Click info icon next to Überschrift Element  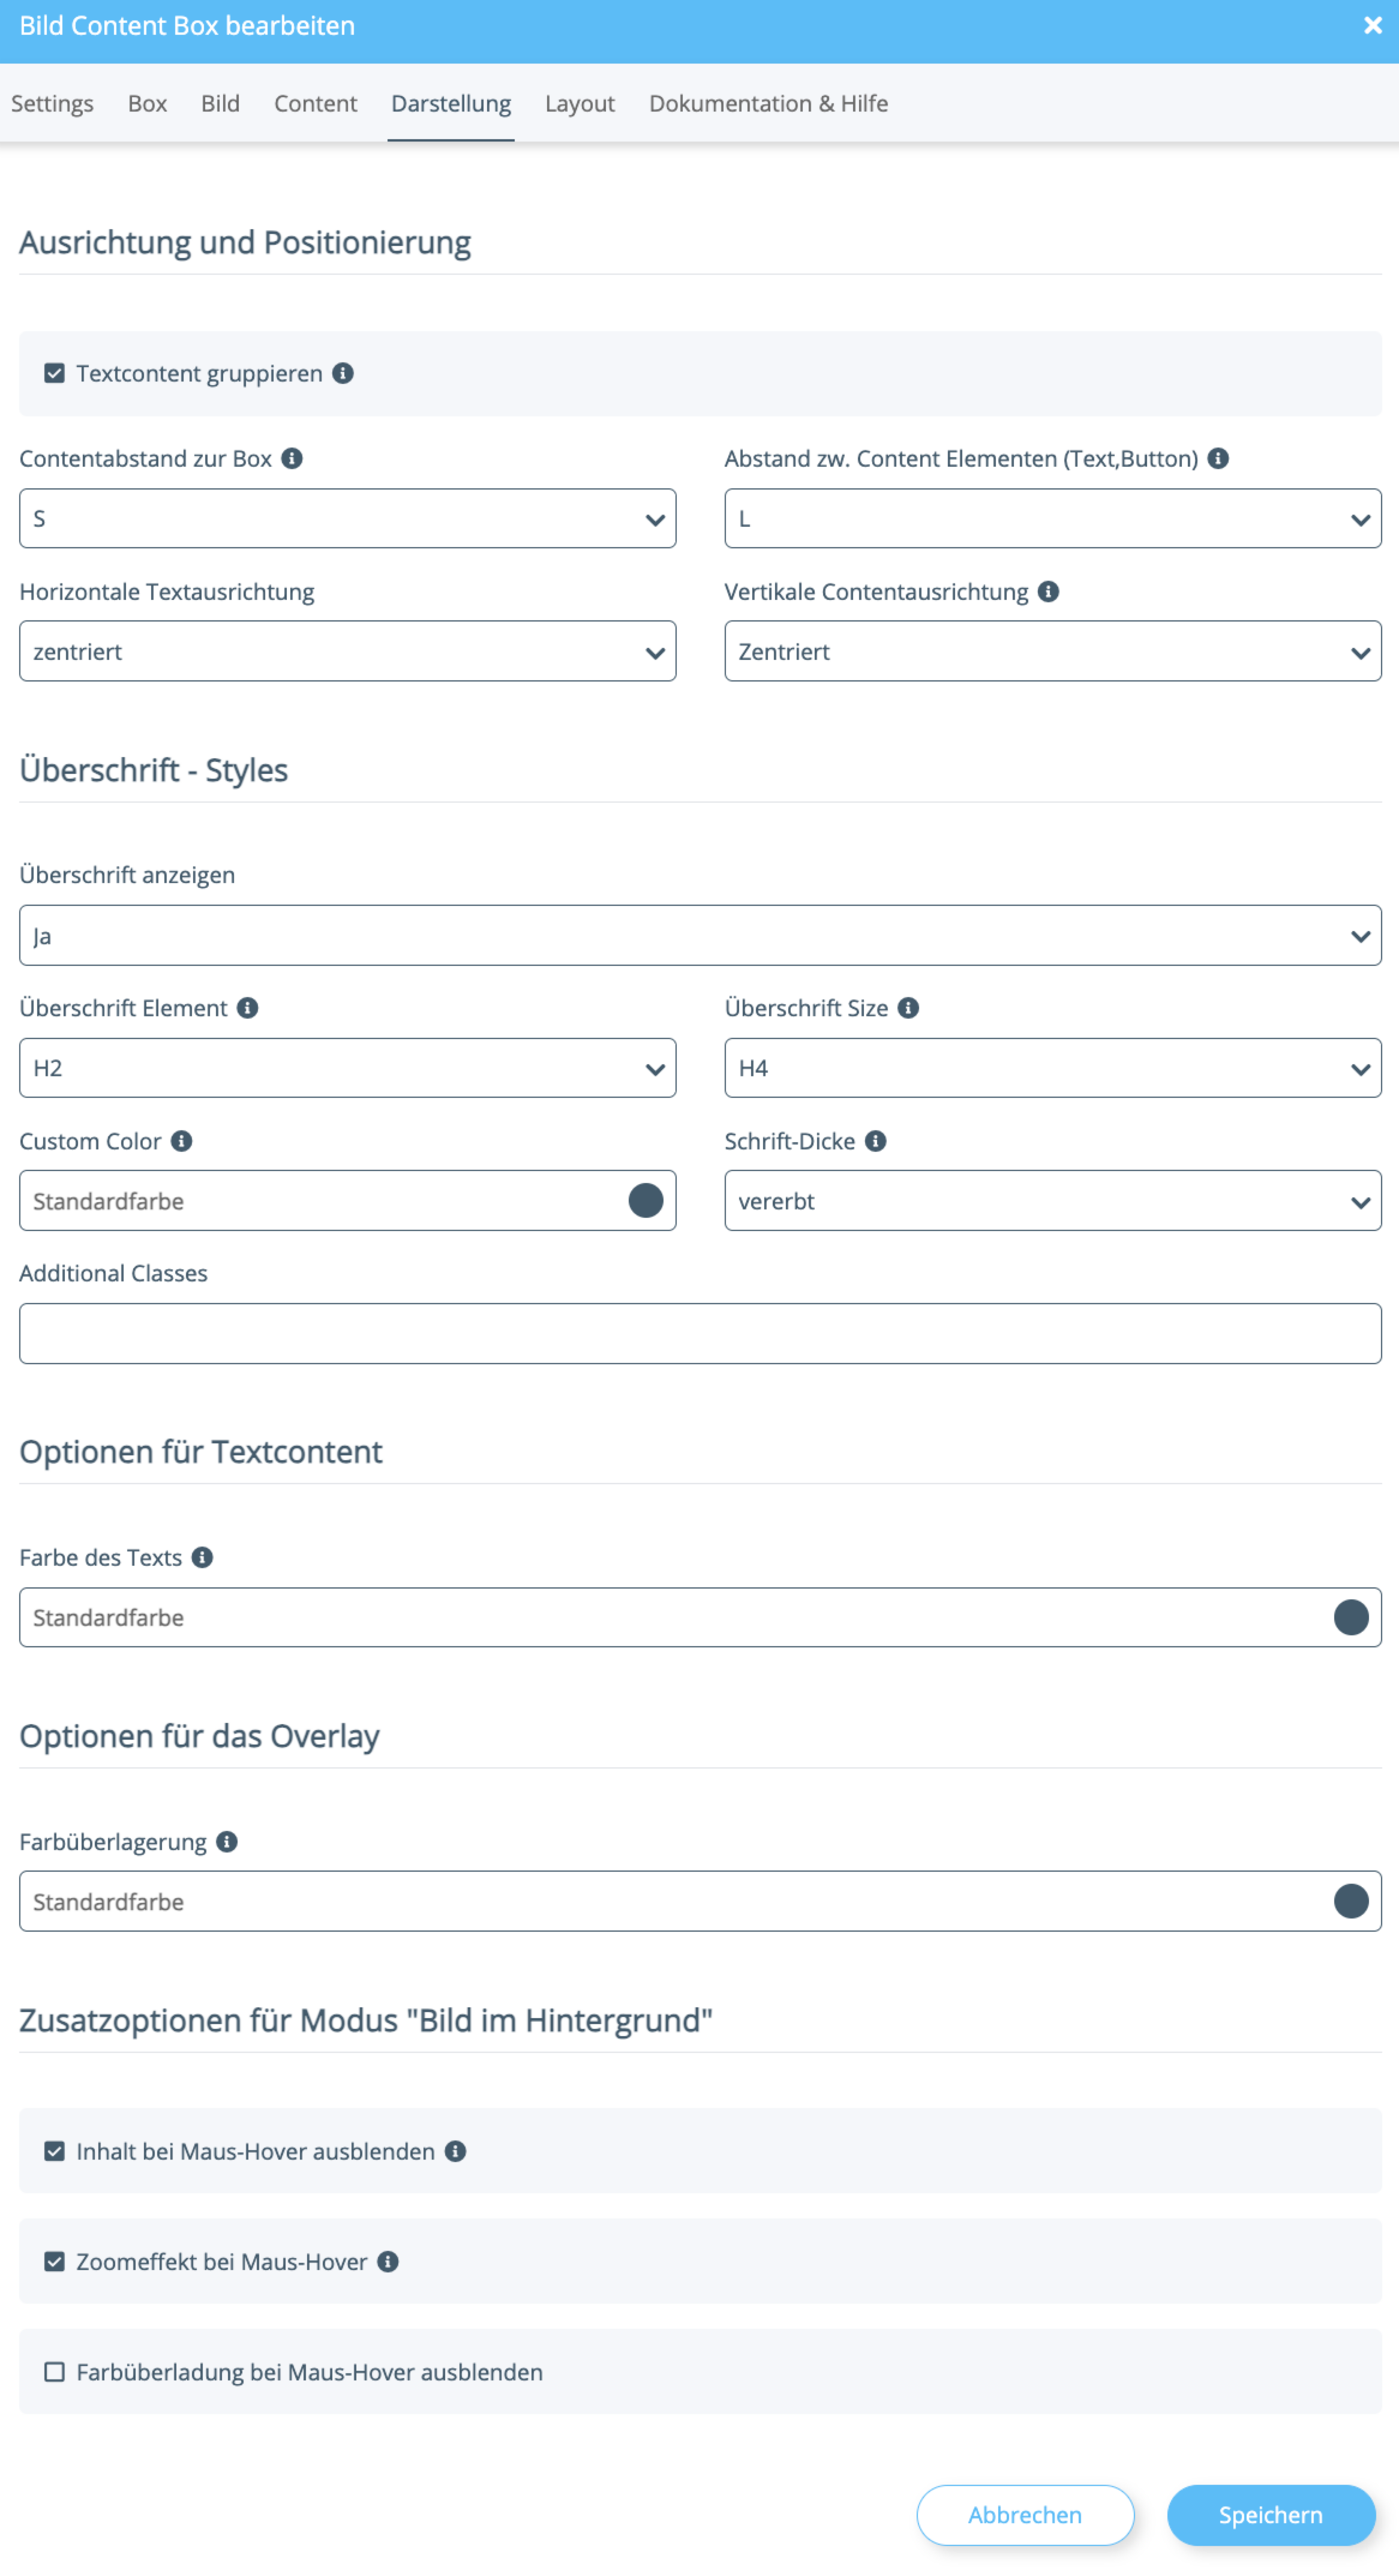click(248, 1008)
